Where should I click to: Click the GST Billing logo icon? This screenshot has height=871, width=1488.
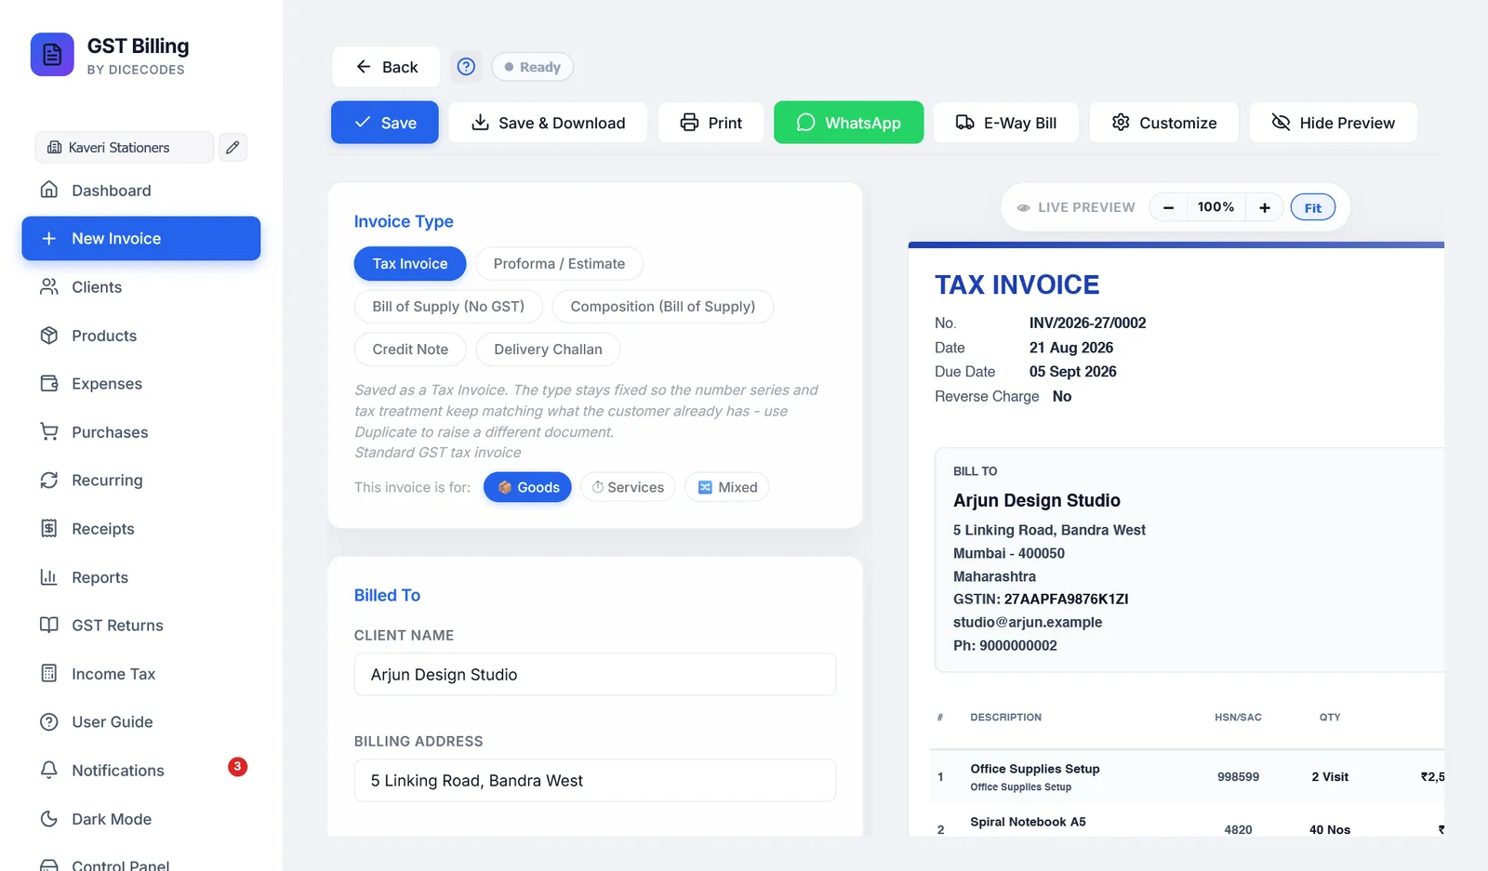tap(52, 55)
